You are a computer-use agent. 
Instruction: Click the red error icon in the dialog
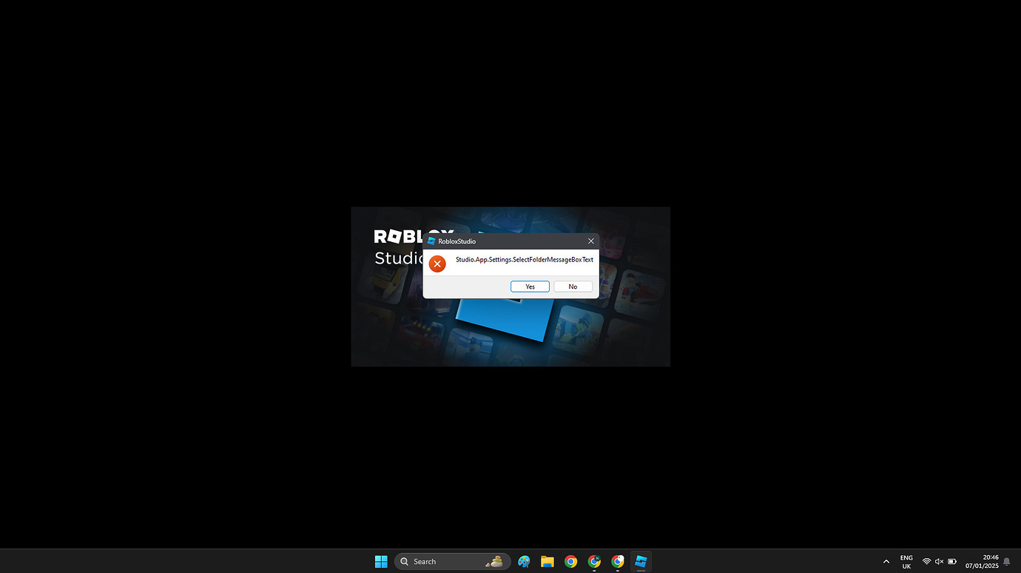[x=437, y=264]
